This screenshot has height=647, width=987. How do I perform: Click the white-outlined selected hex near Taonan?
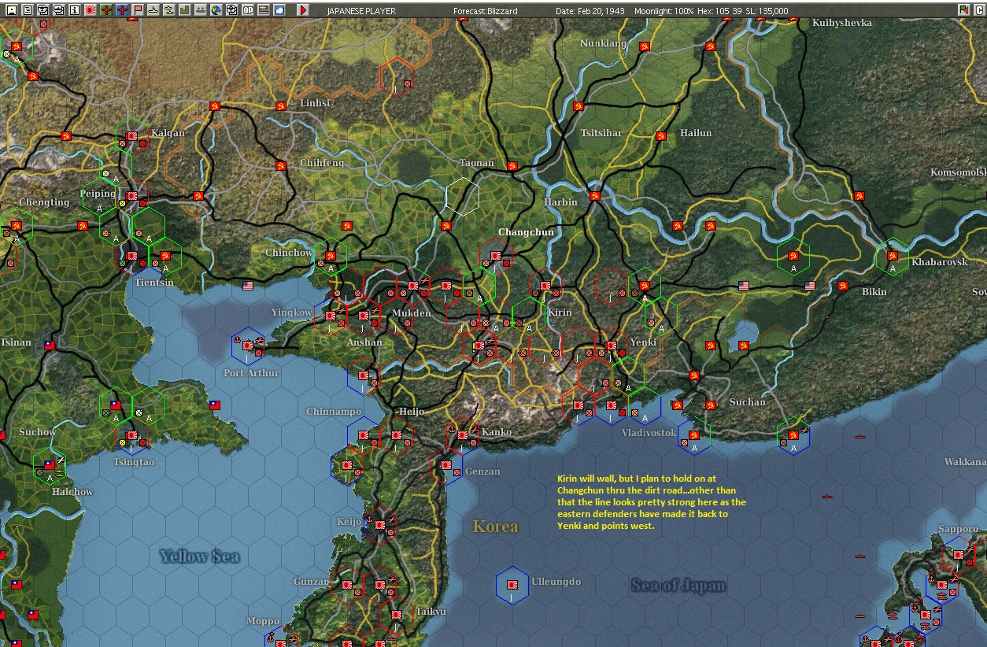(463, 196)
